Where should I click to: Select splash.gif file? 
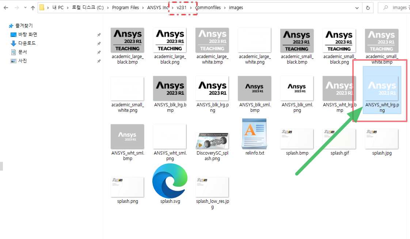tap(339, 142)
